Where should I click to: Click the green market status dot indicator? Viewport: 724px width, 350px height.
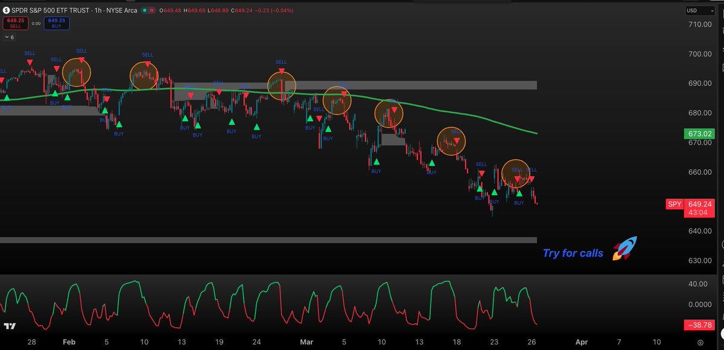click(x=146, y=10)
